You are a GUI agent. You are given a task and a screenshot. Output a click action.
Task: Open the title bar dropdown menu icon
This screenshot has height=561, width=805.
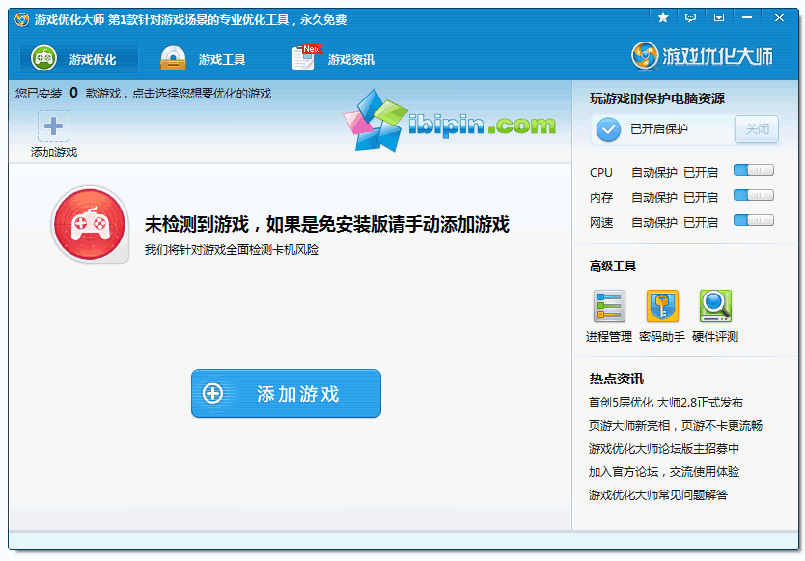(x=719, y=18)
